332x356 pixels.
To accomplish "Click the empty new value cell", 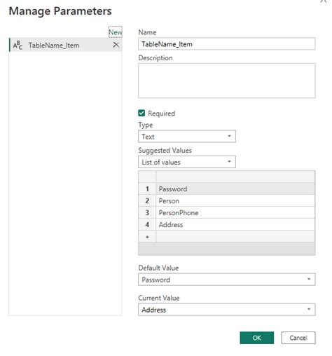I will click(x=235, y=237).
